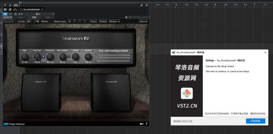Viewport: 273px width, 134px height.
Task: Click the Spread knob
Action: click(88, 56)
